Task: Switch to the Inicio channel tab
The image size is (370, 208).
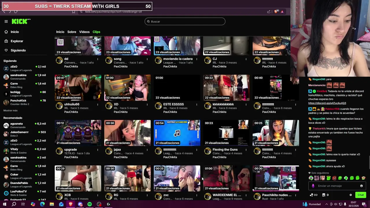Action: point(60,32)
